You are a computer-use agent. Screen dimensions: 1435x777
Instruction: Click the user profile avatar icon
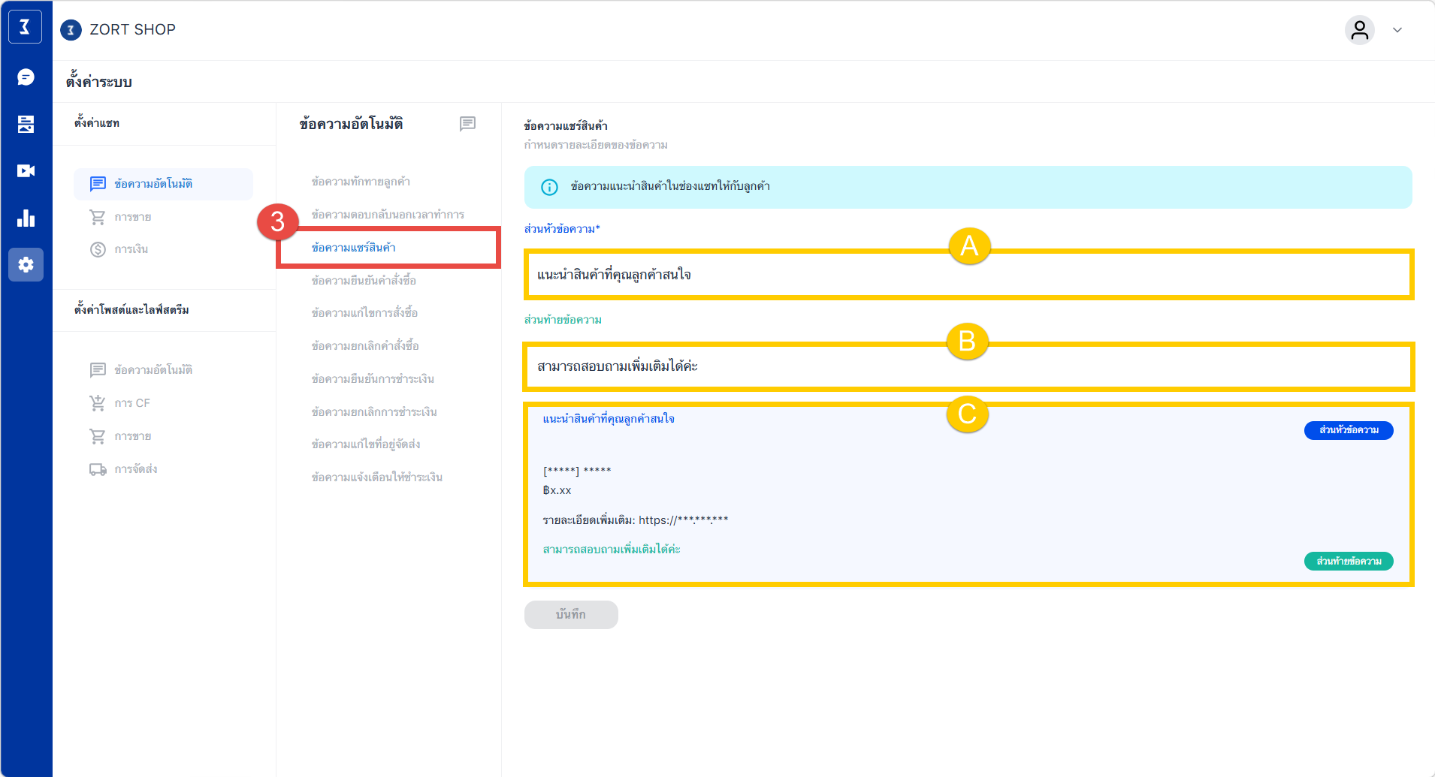pos(1359,30)
